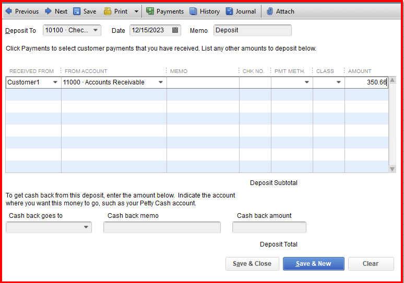Open the Payments icon in toolbar
The image size is (404, 283).
tap(150, 11)
